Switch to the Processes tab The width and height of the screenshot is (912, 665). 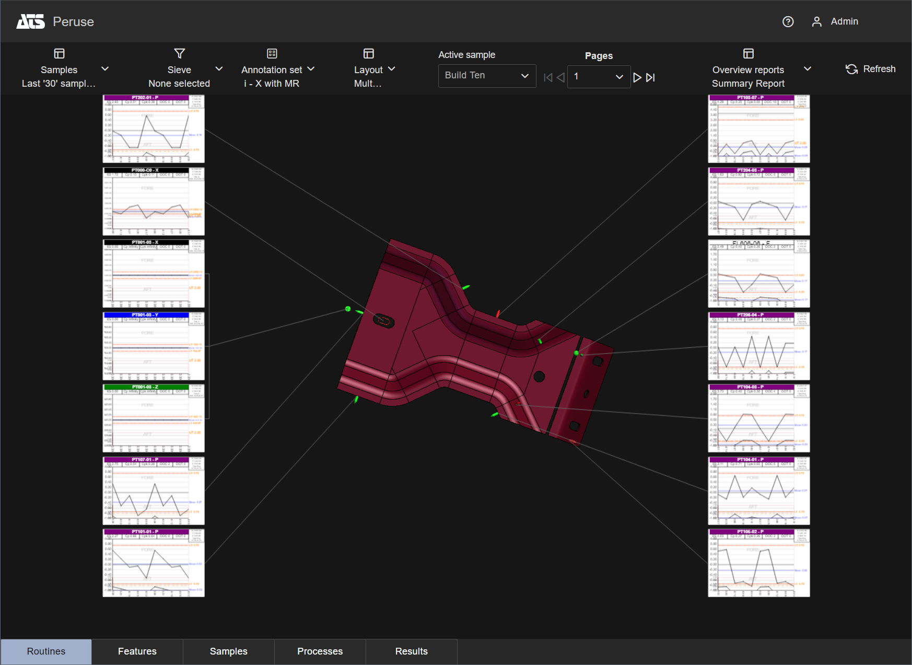(x=320, y=651)
